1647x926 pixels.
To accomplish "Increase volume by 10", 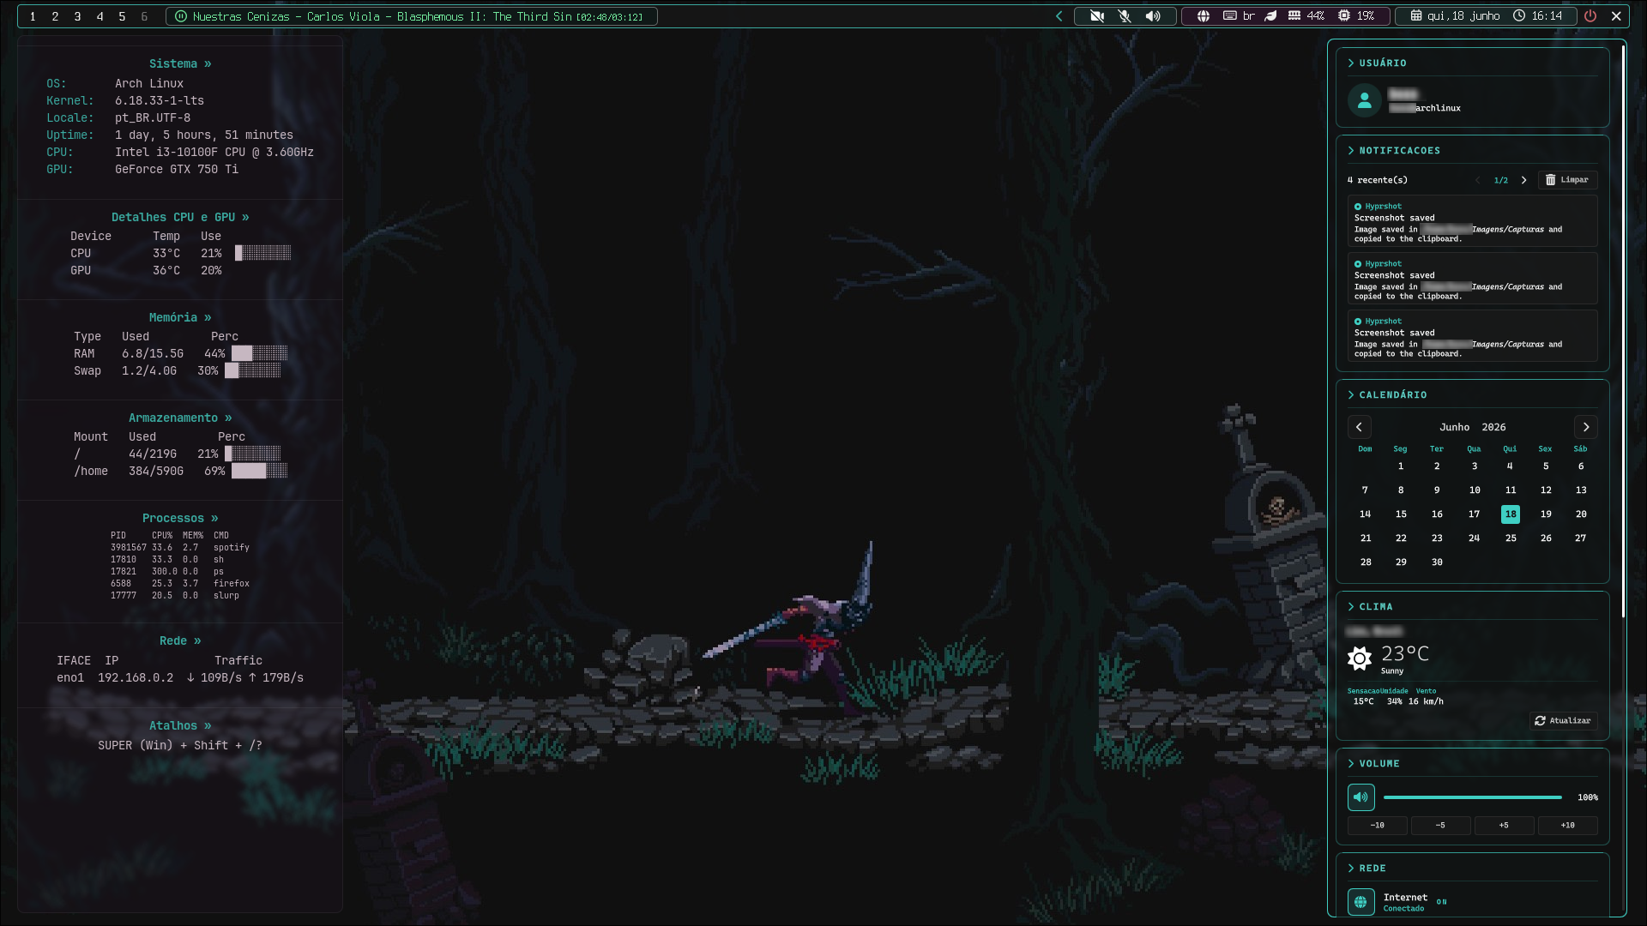I will 1567,826.
